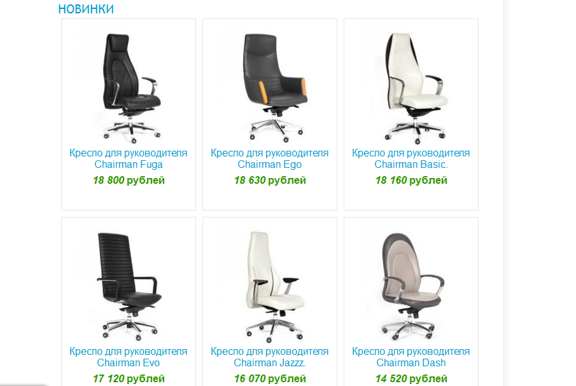Click the 18 800 рублей price
Image resolution: width=576 pixels, height=386 pixels.
[x=129, y=180]
